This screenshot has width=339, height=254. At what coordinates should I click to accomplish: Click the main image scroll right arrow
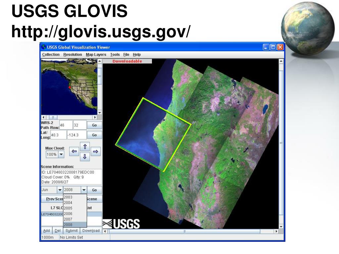[276, 231]
